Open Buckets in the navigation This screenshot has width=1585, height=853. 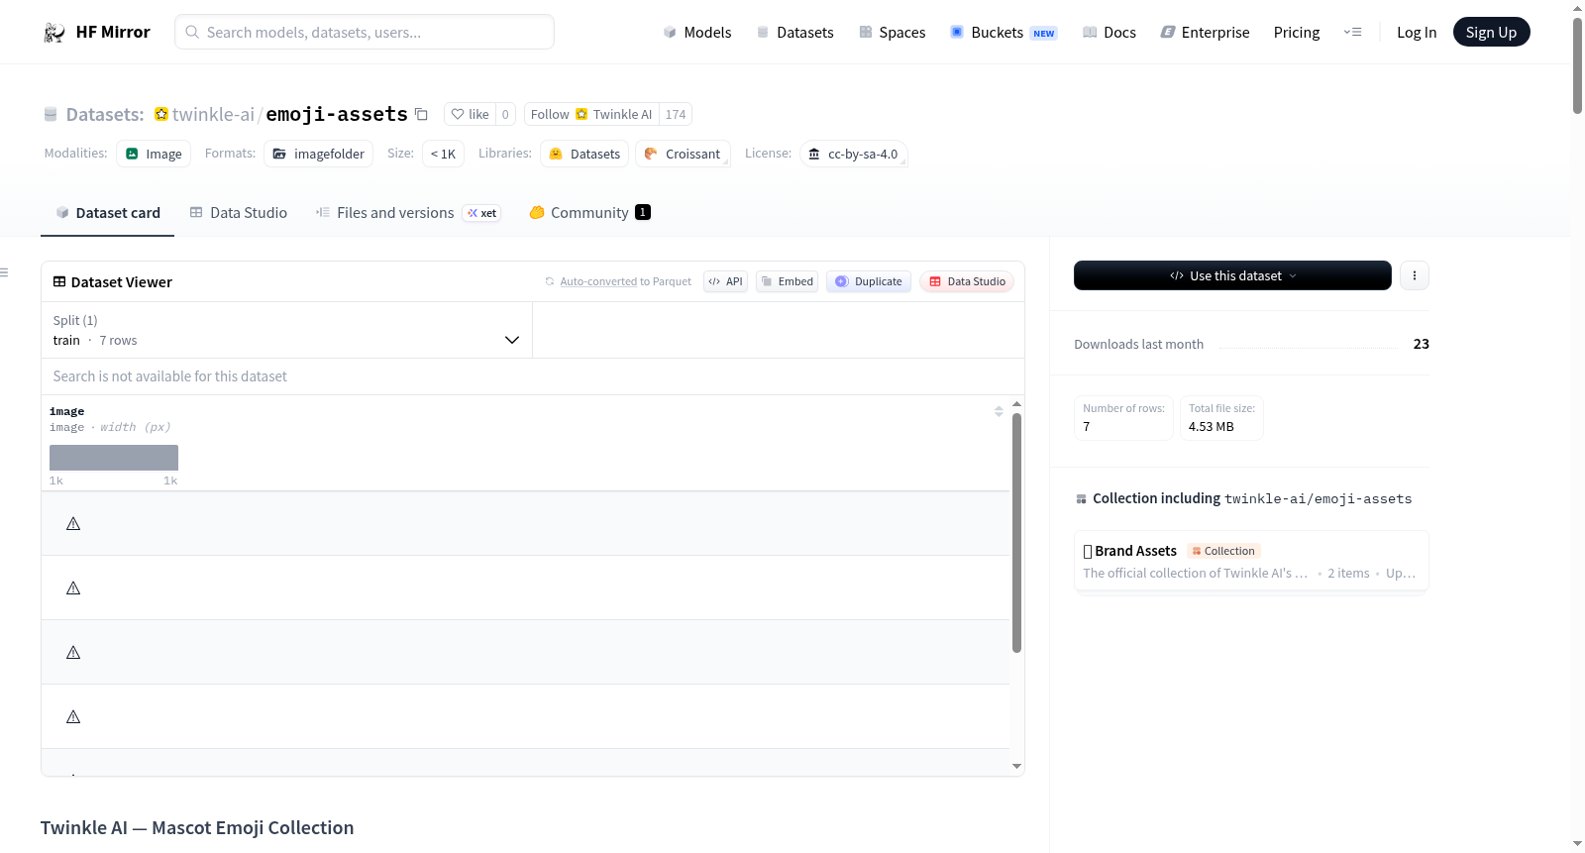pyautogui.click(x=1004, y=32)
